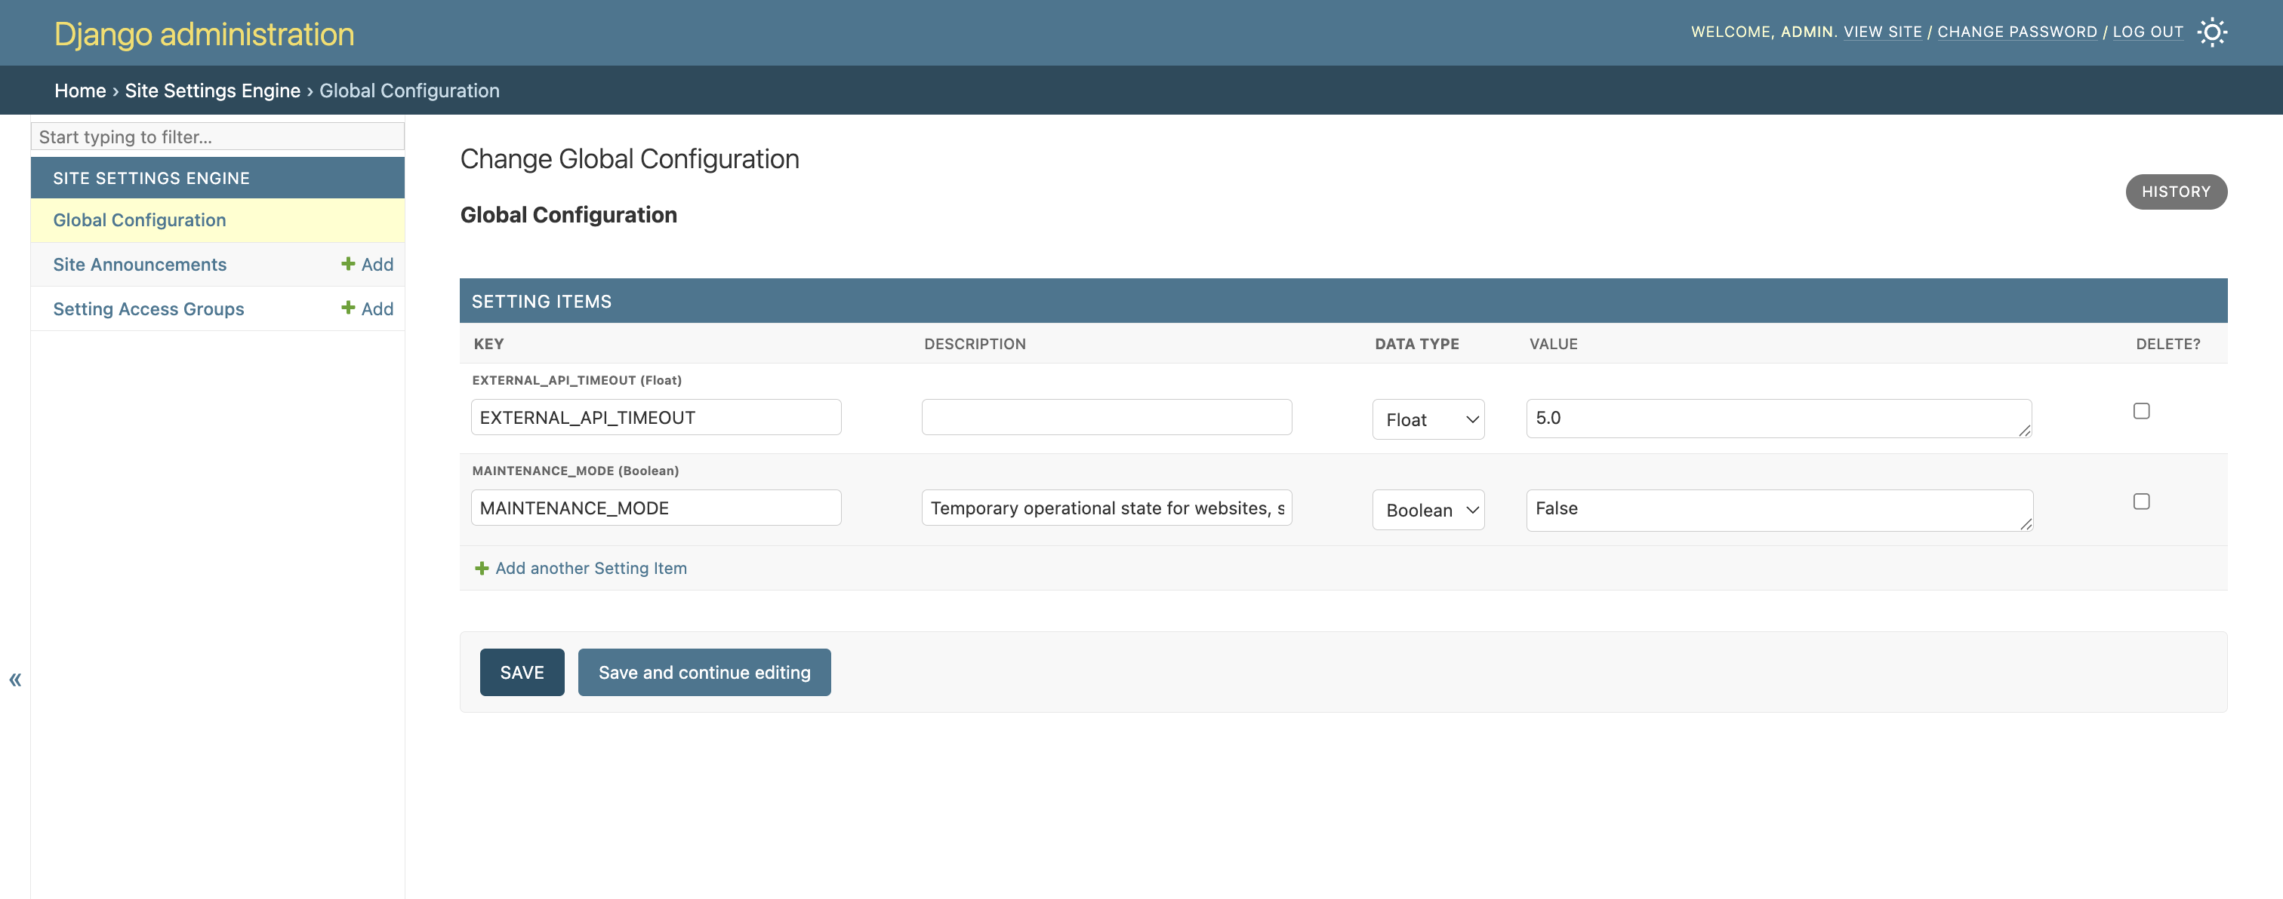This screenshot has width=2283, height=899.
Task: Focus the MAINTENANCE_MODE key field
Action: click(656, 508)
